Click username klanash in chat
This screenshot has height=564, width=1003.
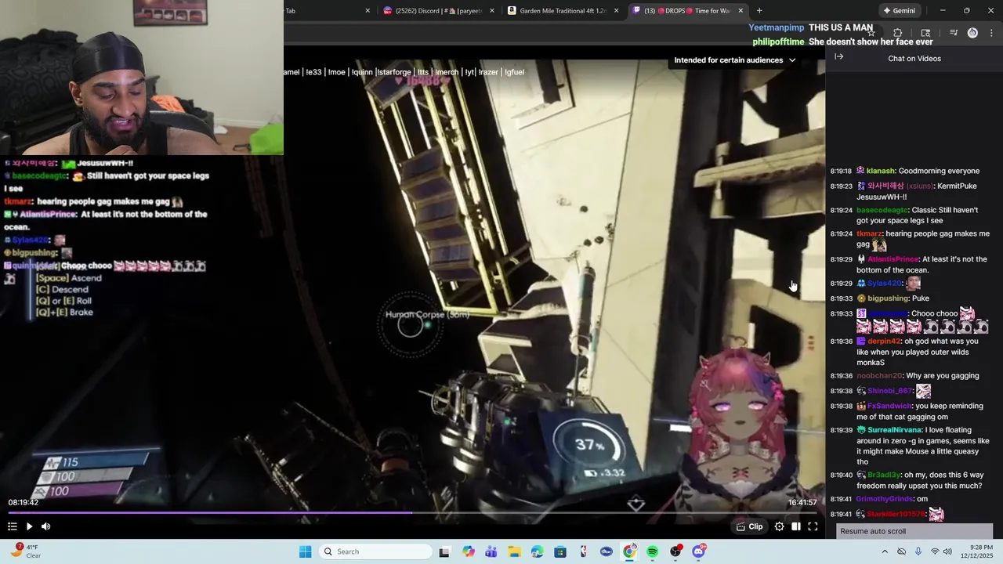[x=881, y=171]
